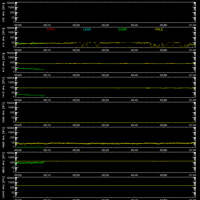Viewport: 200px width, 200px height.
Task: Select the 610 MHz [SFU] axis label
Action: click(3, 62)
